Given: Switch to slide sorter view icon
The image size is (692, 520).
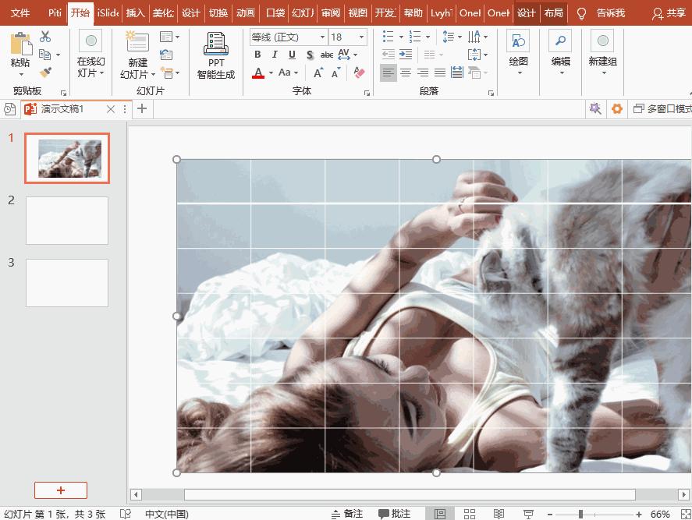Looking at the screenshot, I should point(470,514).
